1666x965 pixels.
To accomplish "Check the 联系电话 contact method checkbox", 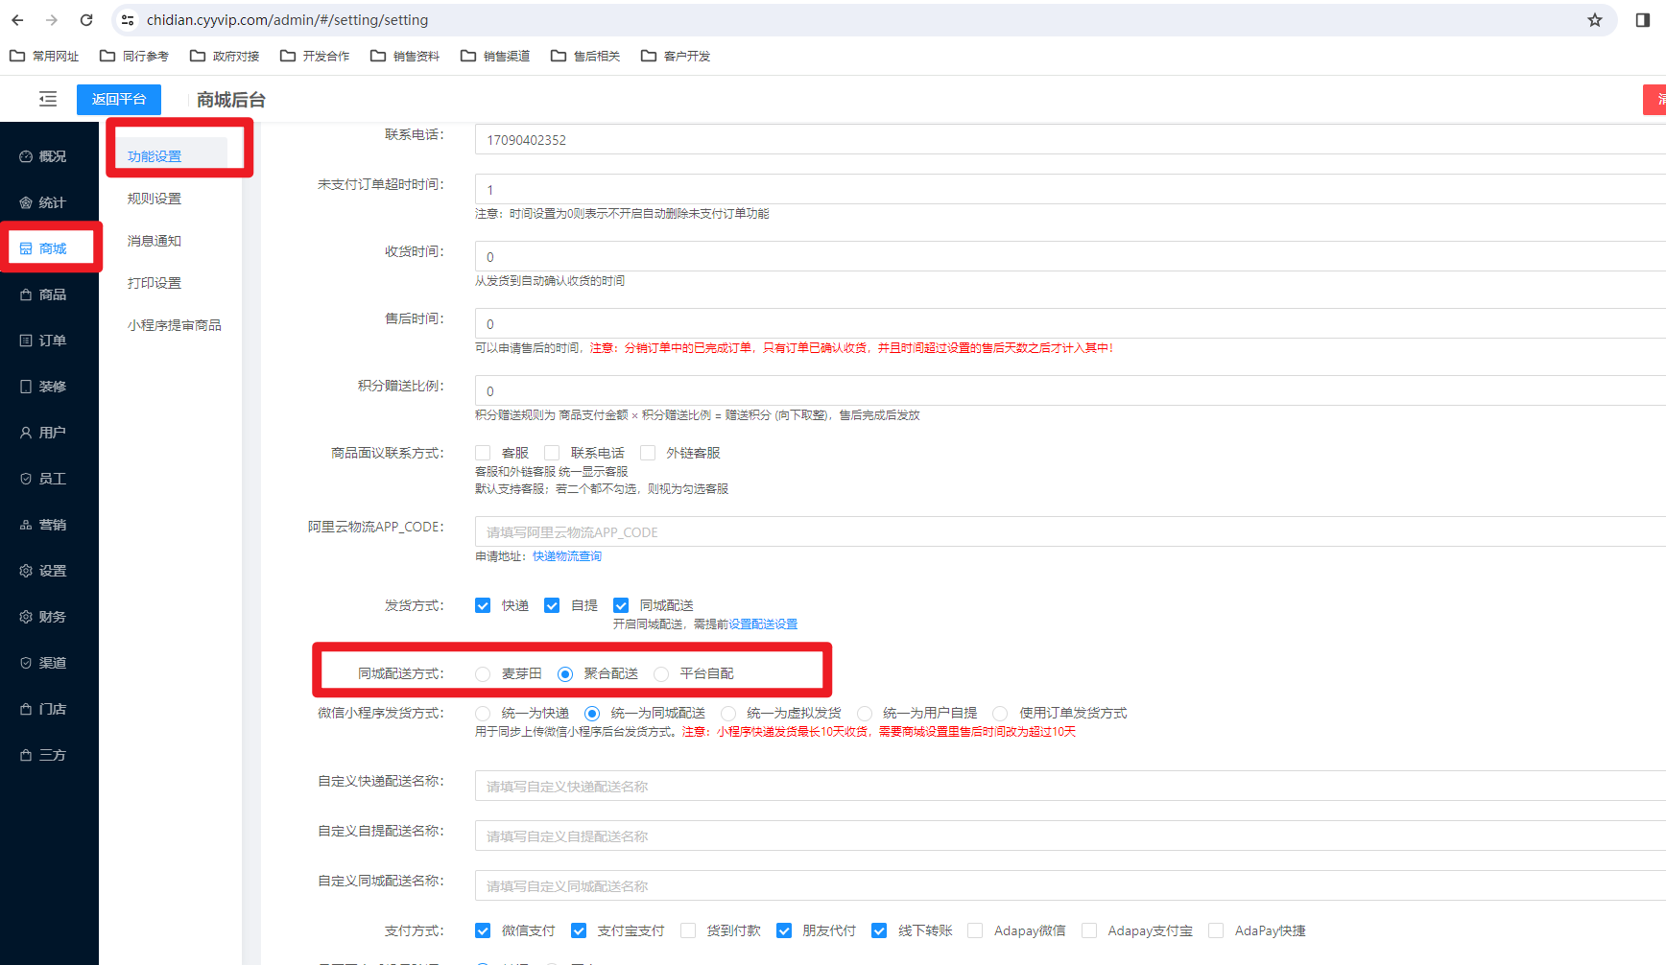I will pos(552,453).
